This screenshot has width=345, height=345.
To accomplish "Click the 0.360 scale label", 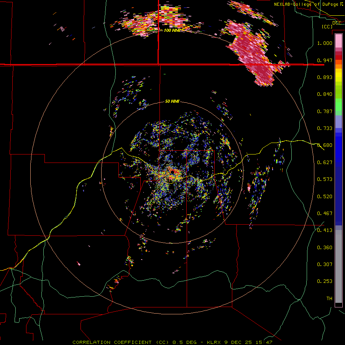I will 325,248.
